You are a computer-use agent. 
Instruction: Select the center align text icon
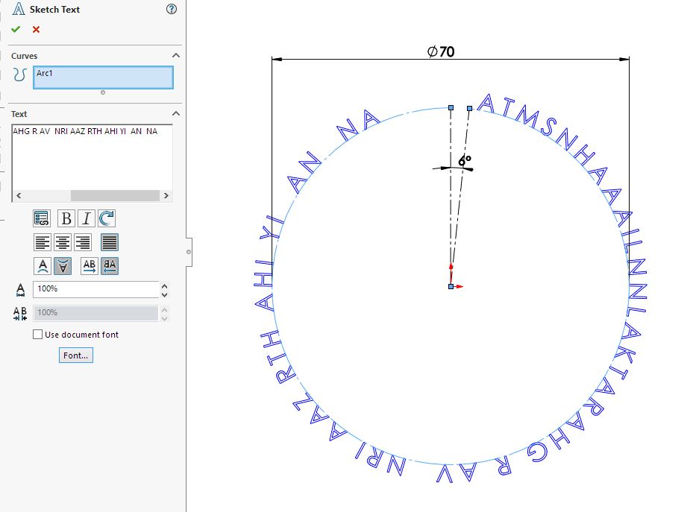(63, 241)
